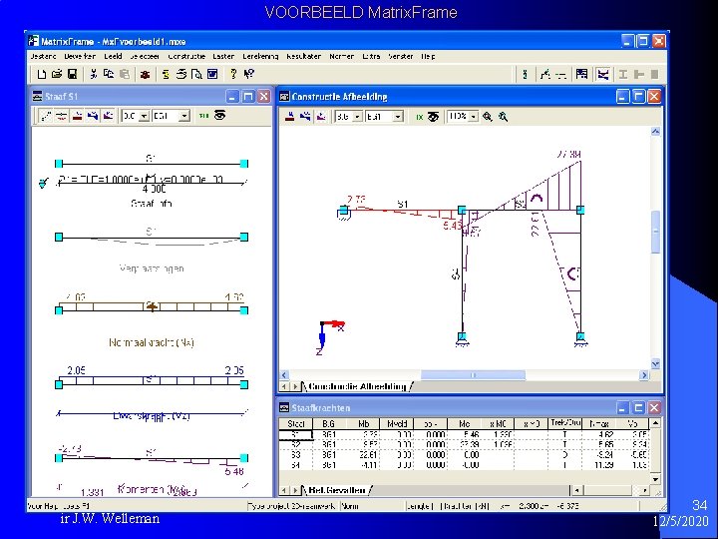Click the green nodes icon at toolbar right
Viewport: 718px width, 539px height.
click(x=525, y=74)
